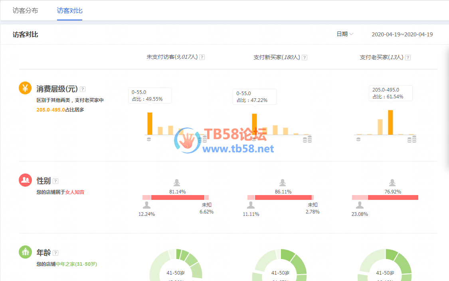
Task: Open the 日期 dropdown
Action: pyautogui.click(x=345, y=34)
